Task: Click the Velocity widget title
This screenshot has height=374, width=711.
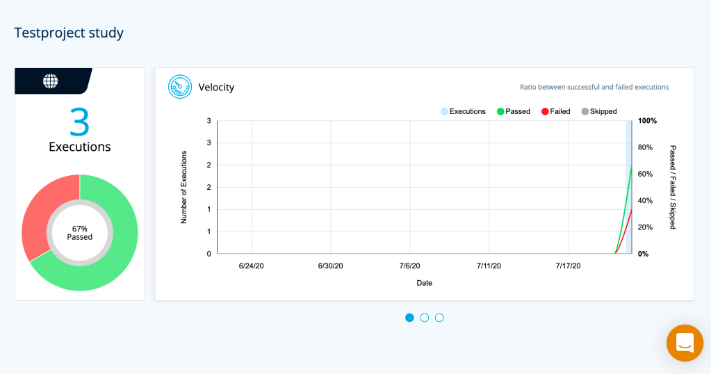Action: pyautogui.click(x=216, y=88)
